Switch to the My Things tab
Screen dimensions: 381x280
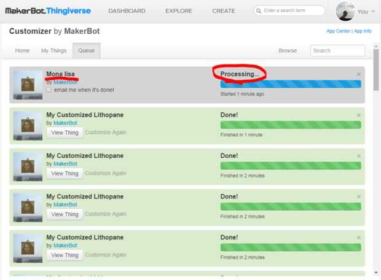pos(53,50)
